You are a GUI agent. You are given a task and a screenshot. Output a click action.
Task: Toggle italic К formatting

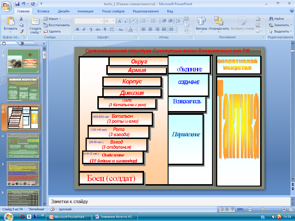point(84,29)
